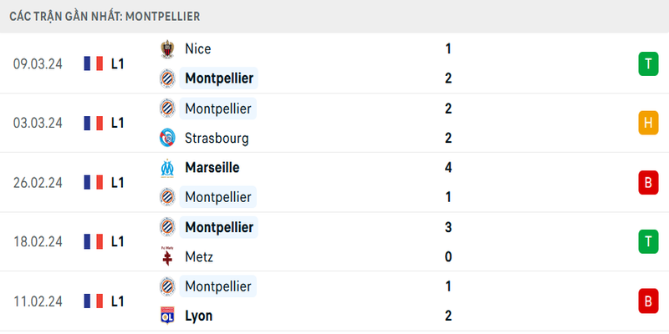Click Montpellier crest in the 09.03.24 match

click(167, 78)
